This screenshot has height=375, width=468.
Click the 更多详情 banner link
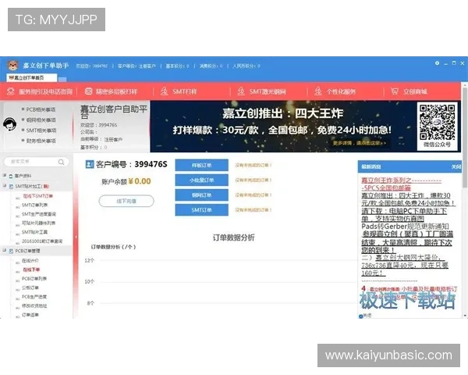[x=360, y=143]
